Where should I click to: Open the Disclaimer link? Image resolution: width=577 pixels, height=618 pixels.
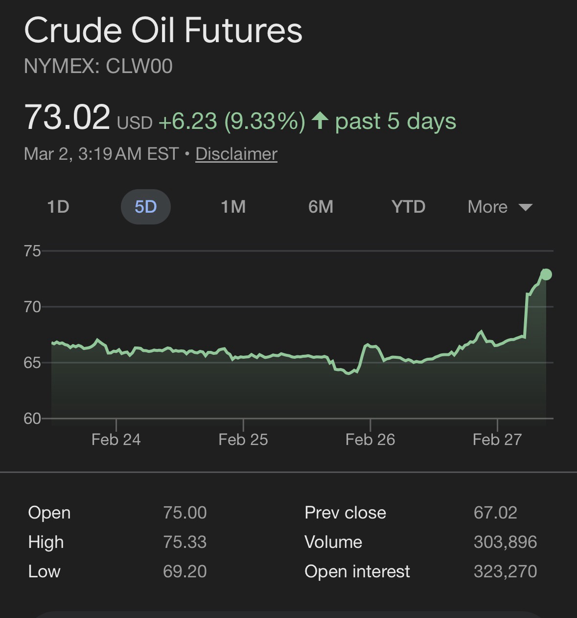[x=236, y=154]
